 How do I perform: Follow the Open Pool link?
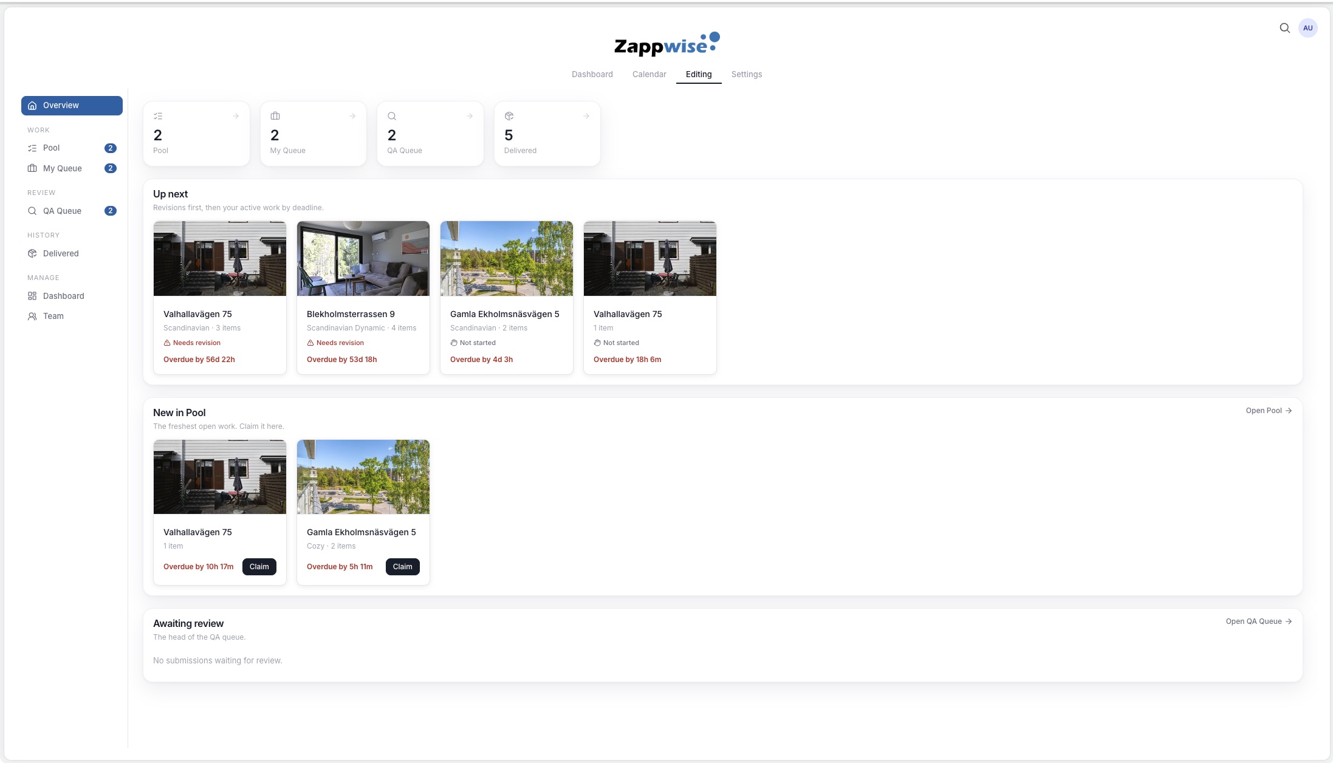pyautogui.click(x=1269, y=411)
